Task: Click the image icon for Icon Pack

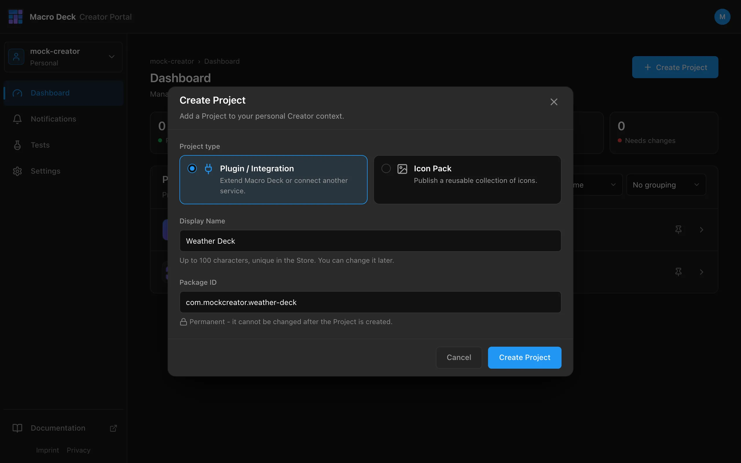Action: tap(402, 169)
